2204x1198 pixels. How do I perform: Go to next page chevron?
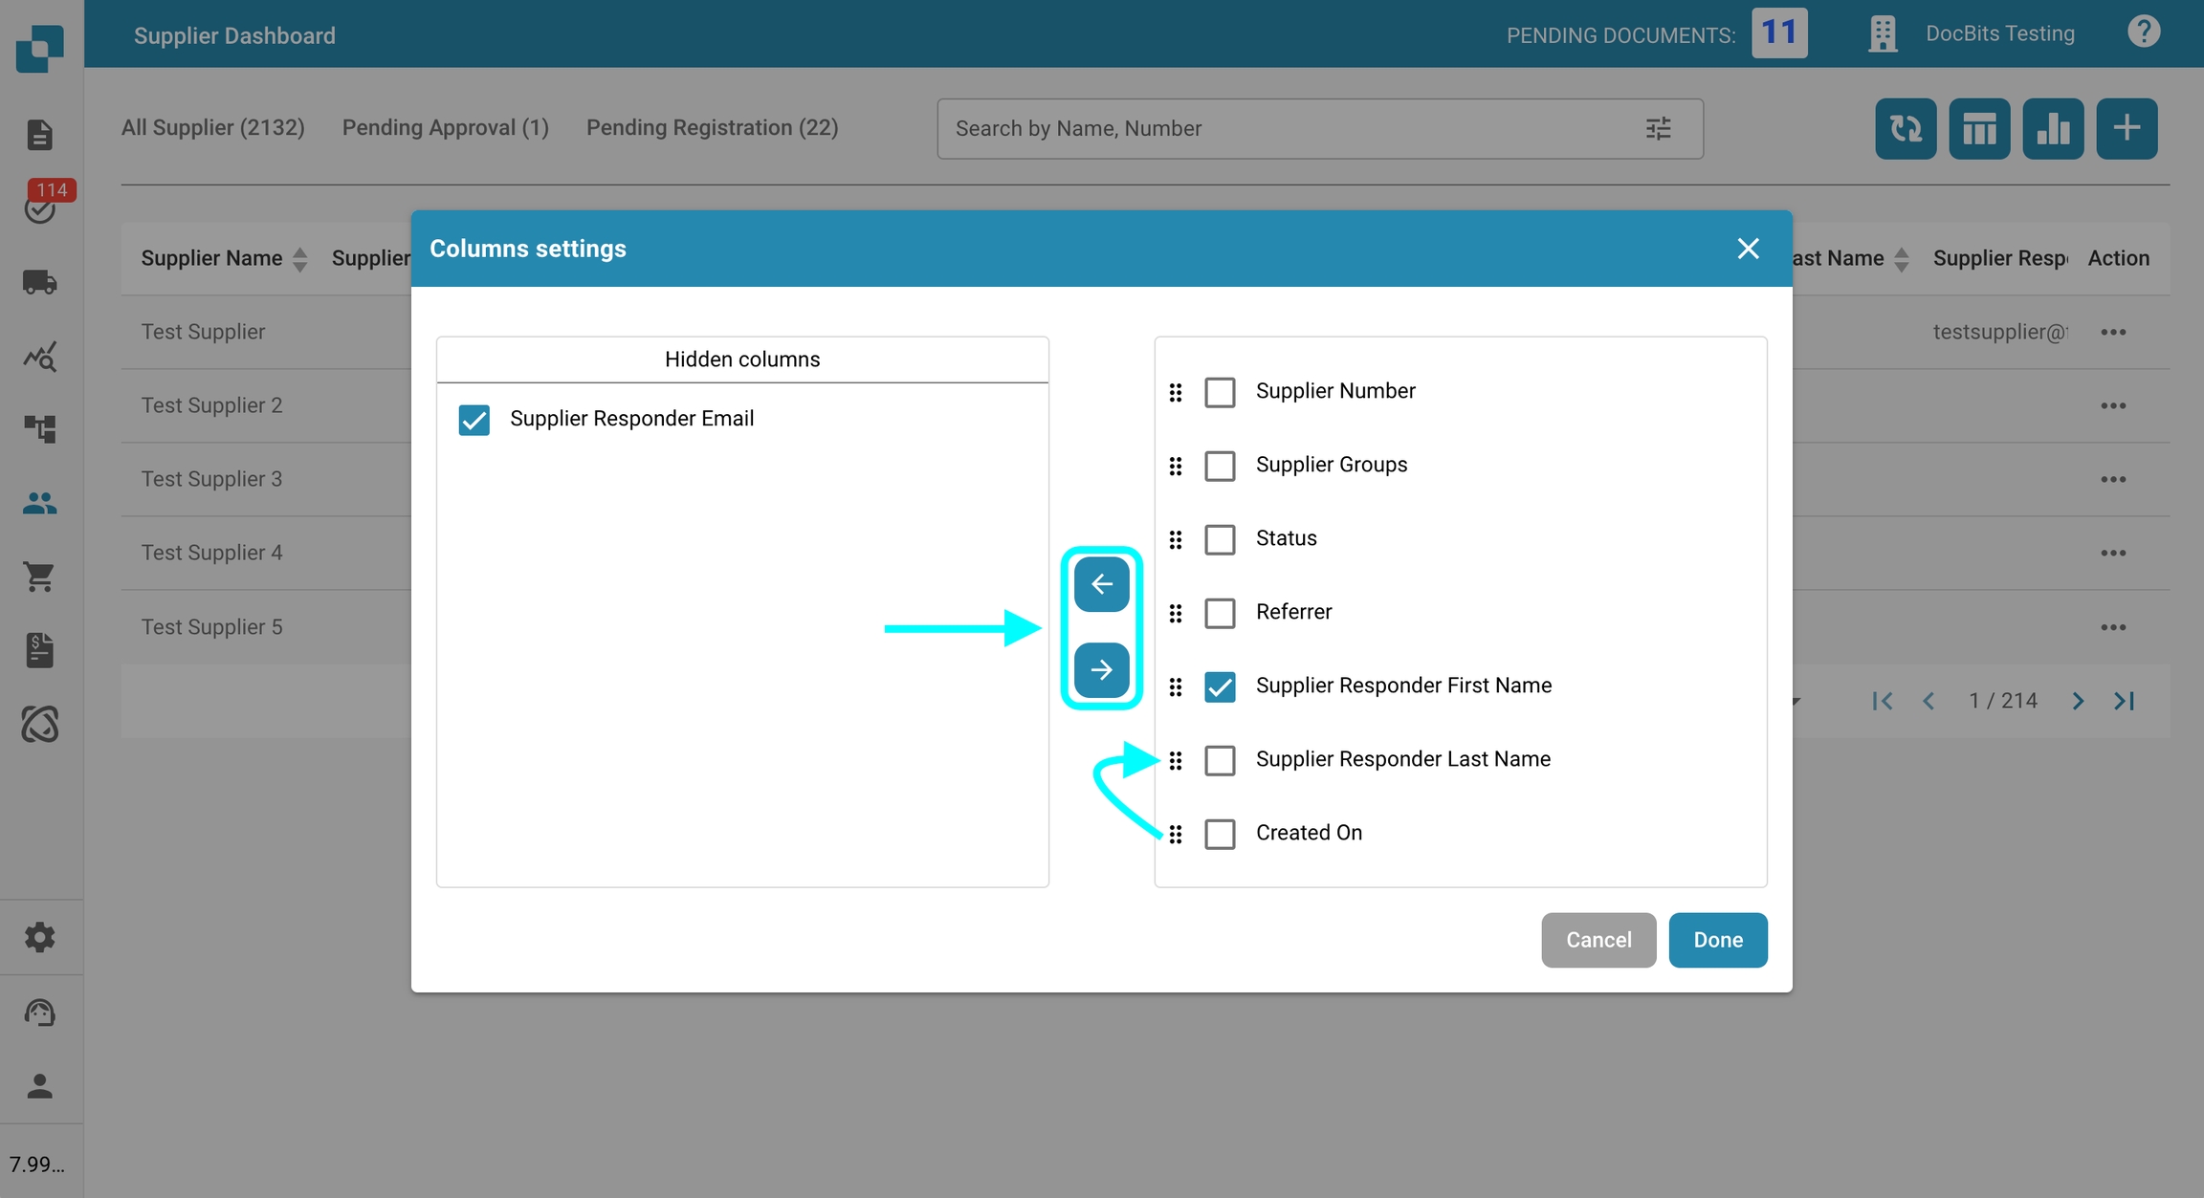[2078, 701]
